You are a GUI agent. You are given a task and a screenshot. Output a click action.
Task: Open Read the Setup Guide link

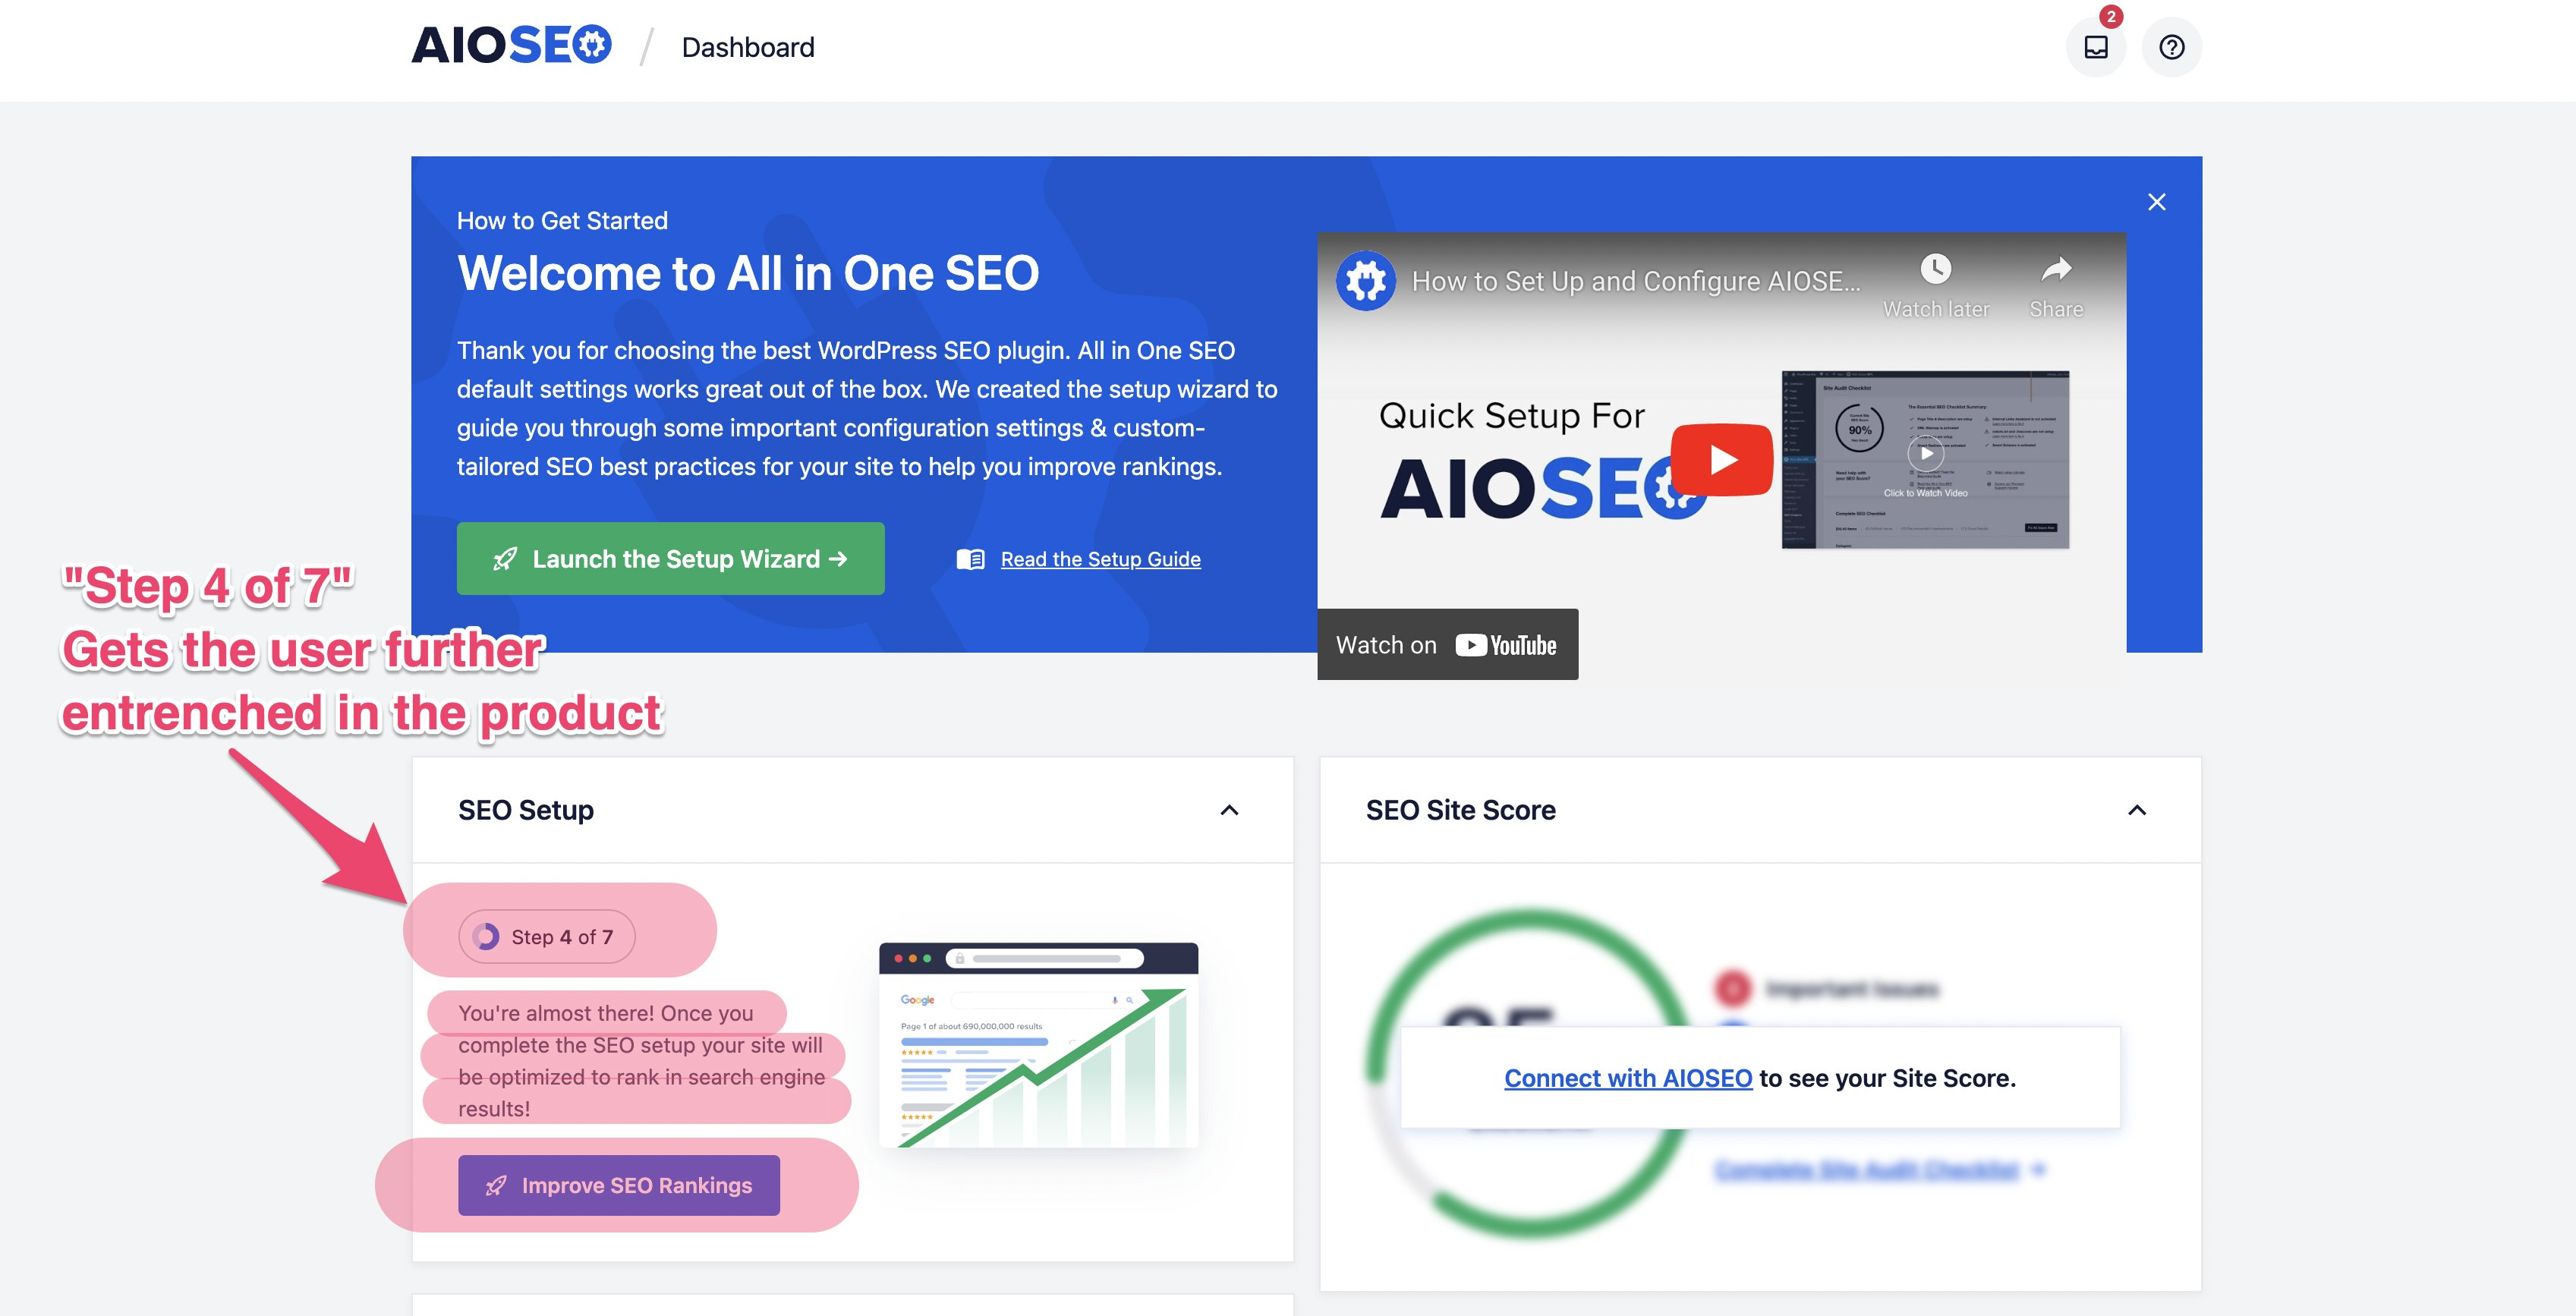(1100, 559)
